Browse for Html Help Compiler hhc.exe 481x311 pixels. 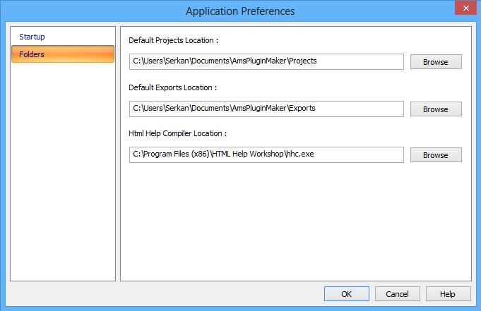coord(436,155)
